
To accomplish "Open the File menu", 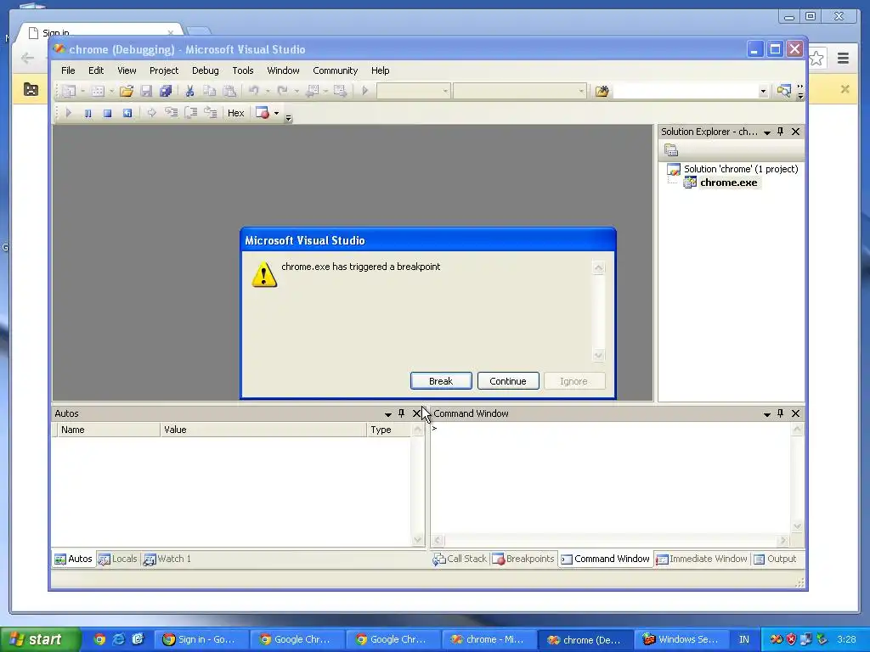I will 68,70.
